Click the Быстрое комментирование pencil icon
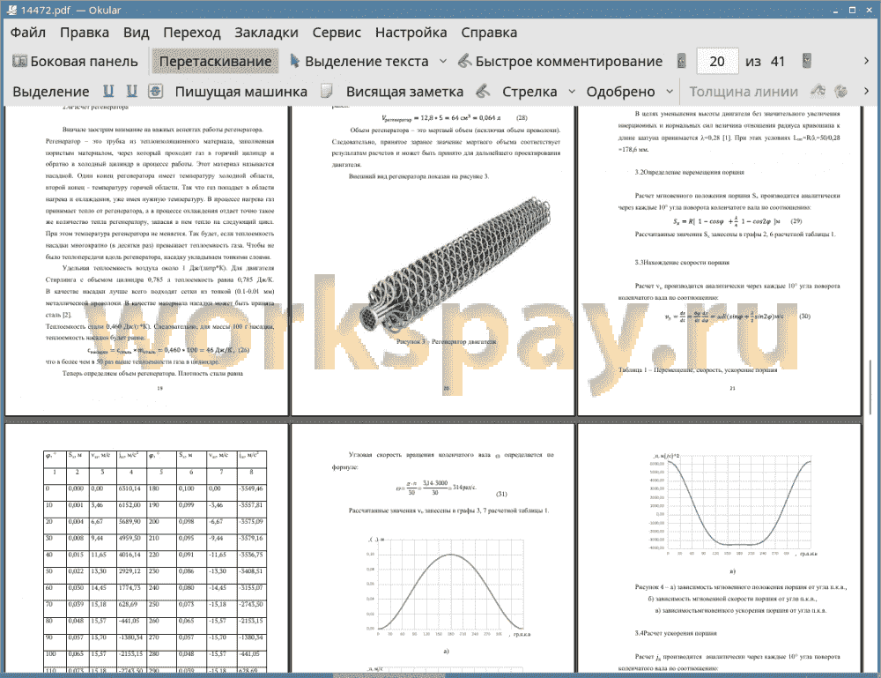The image size is (881, 678). [464, 61]
